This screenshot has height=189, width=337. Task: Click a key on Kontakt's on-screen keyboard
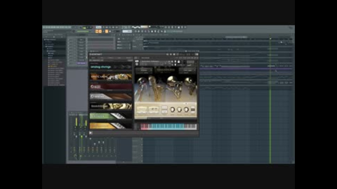point(168,127)
